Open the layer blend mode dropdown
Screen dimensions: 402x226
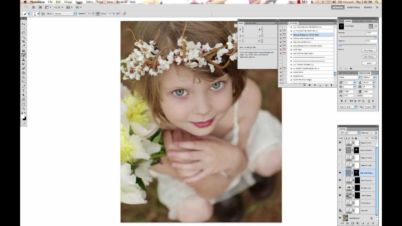point(350,133)
